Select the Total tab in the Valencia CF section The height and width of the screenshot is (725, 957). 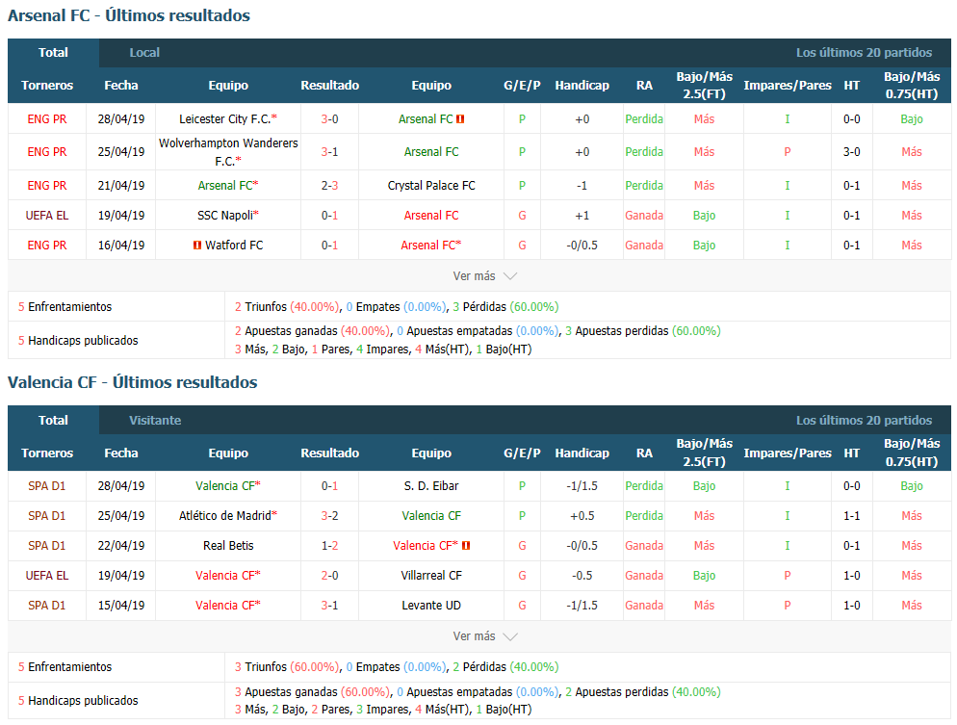(53, 421)
